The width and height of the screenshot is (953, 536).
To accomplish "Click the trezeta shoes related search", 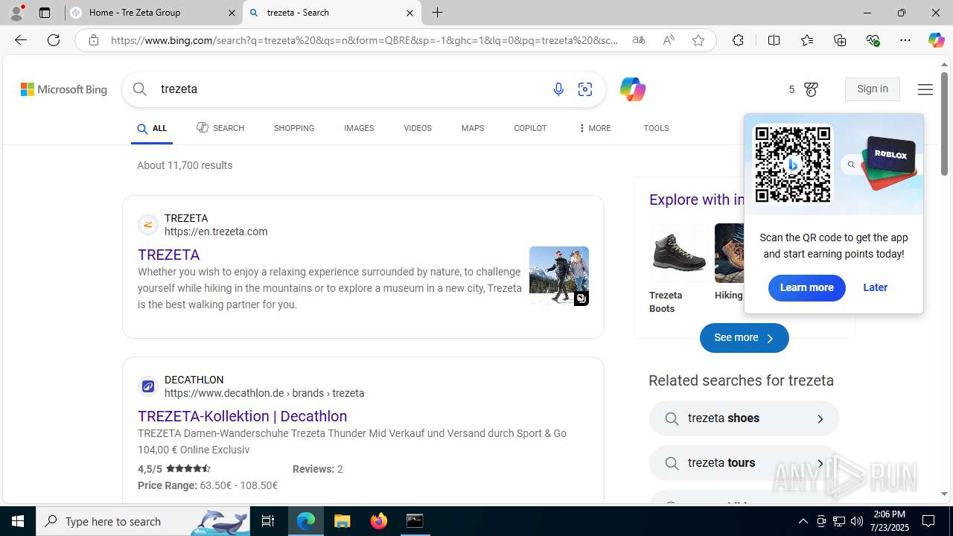I will (744, 418).
